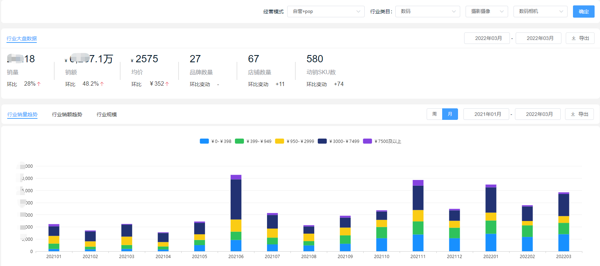The height and width of the screenshot is (266, 600).
Task: Toggle legend swatch ¥950-¥2999 yellow series
Action: (280, 141)
